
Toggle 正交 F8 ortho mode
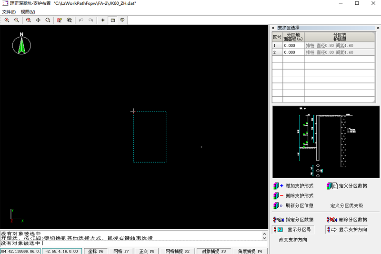click(147, 251)
